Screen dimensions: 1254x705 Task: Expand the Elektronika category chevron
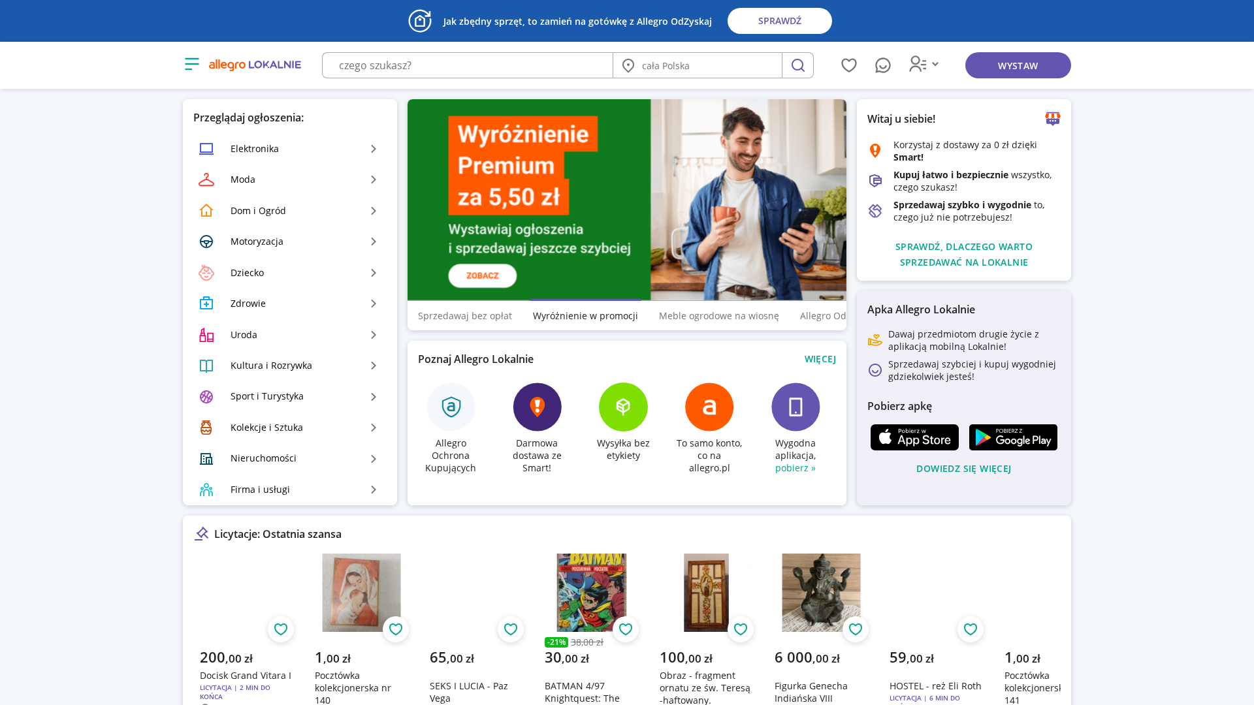click(374, 149)
